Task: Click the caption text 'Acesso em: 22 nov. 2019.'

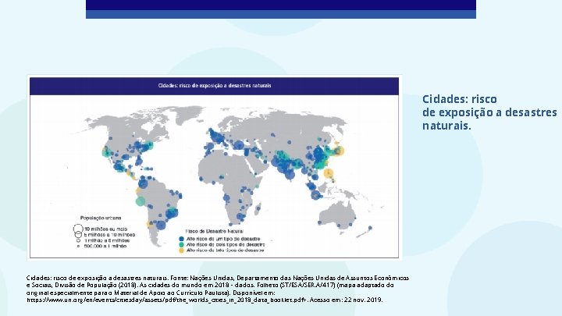Action: [x=347, y=300]
